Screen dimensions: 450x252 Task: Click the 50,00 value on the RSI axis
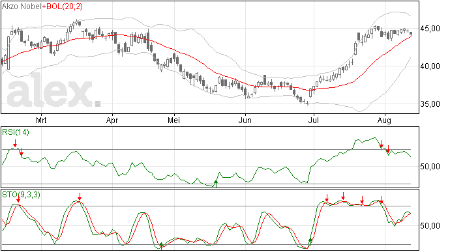[430, 167]
